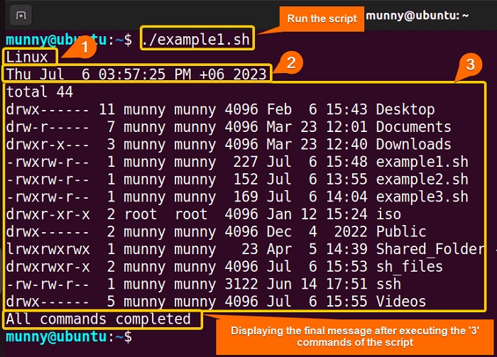The height and width of the screenshot is (357, 497).
Task: Select the Public directory name
Action: tap(401, 232)
